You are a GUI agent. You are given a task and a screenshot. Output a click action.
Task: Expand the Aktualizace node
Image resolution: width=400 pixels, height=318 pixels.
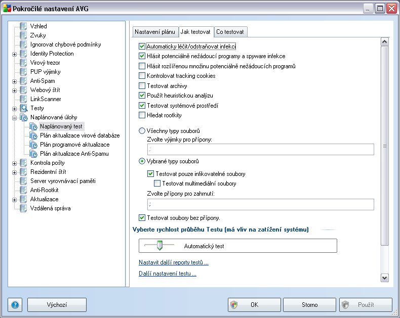click(14, 200)
